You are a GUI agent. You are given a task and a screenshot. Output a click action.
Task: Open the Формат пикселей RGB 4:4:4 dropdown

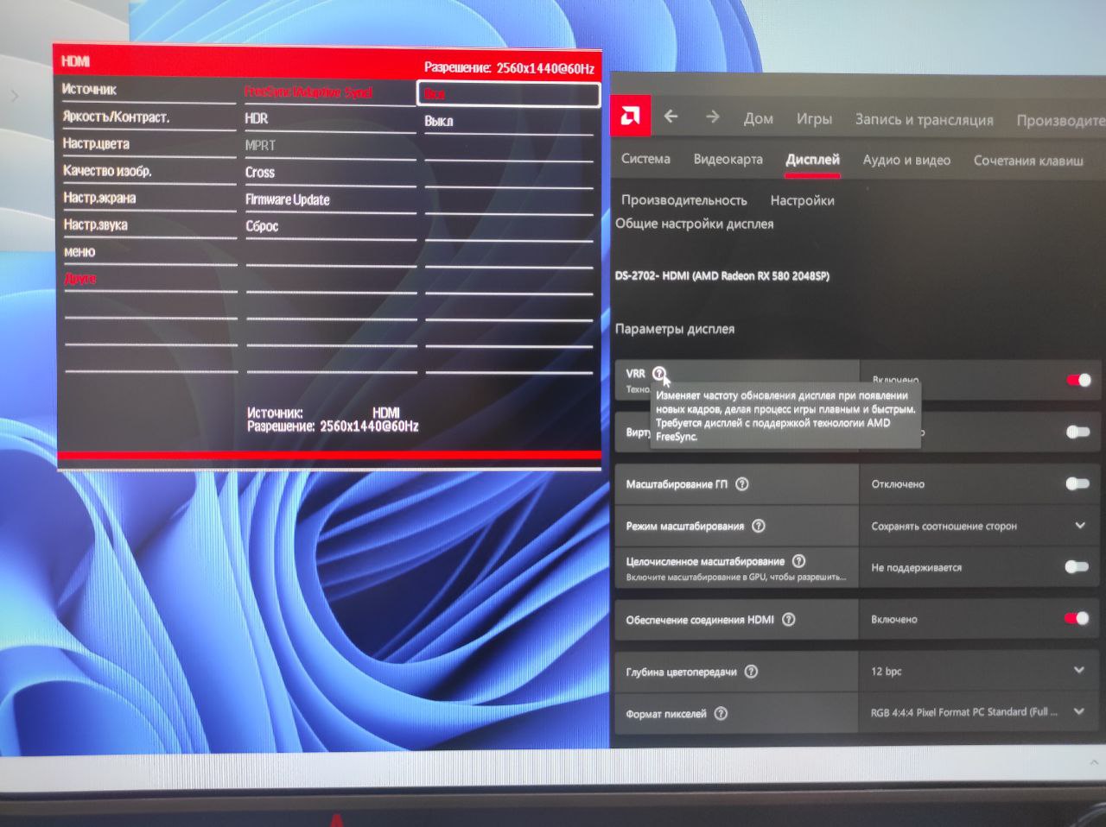pyautogui.click(x=1079, y=711)
